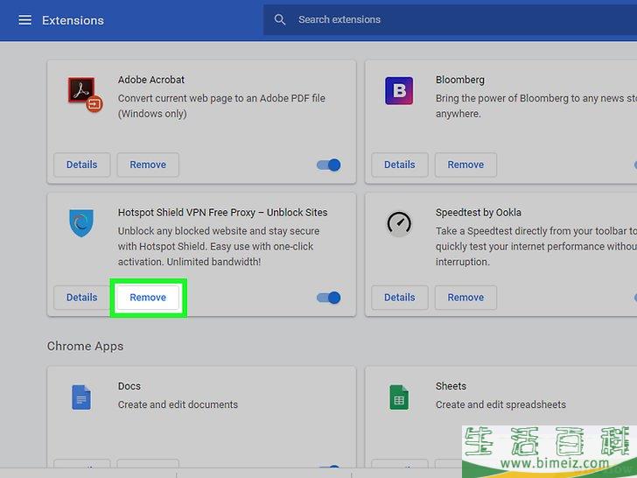
Task: Click the Docs app name
Action: (129, 386)
